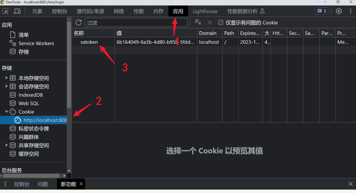Clear all cookies with the filter-x icon
The width and height of the screenshot is (356, 193).
[x=198, y=22]
